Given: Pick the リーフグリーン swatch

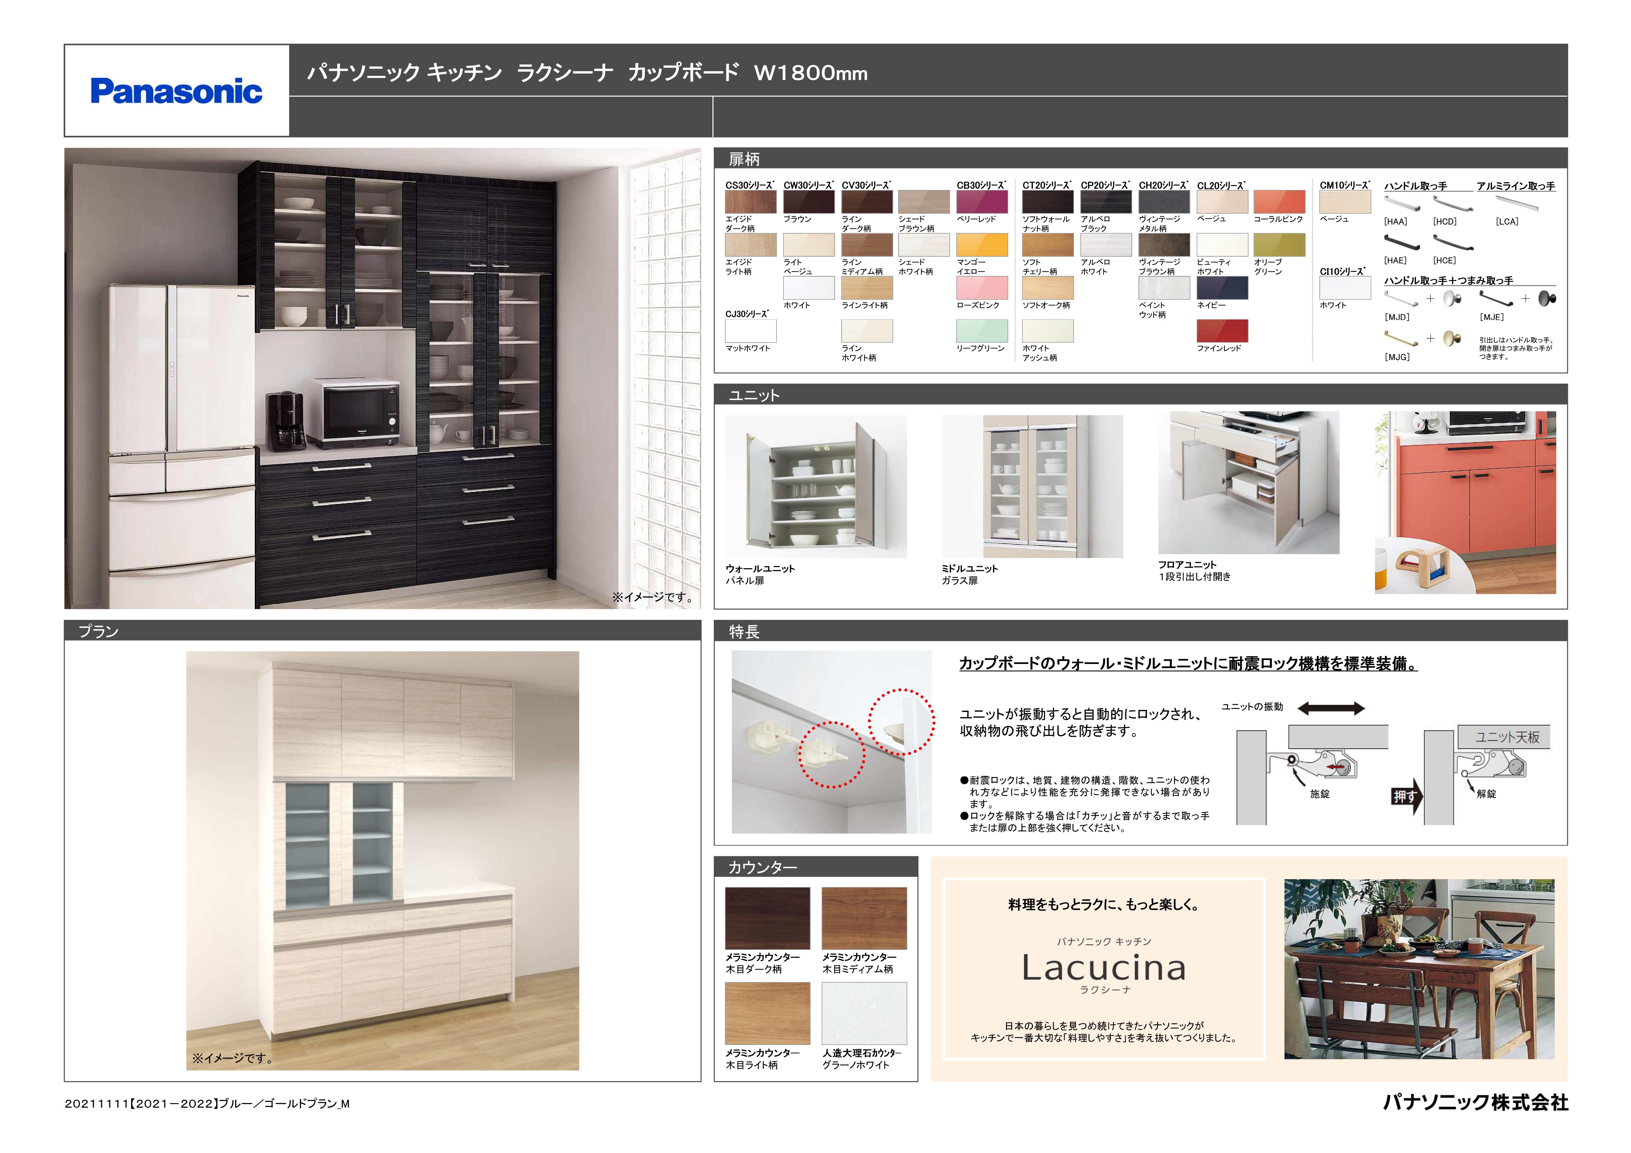Looking at the screenshot, I should click(982, 331).
